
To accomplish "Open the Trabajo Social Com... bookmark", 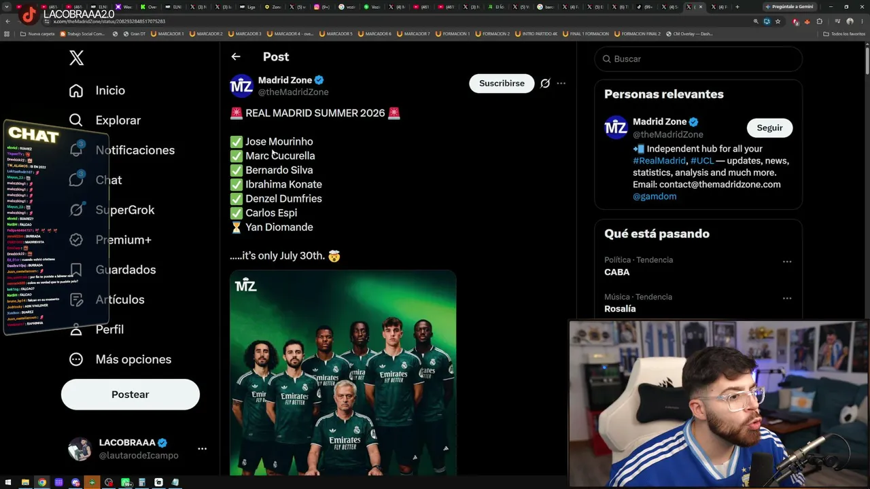I will click(x=83, y=34).
